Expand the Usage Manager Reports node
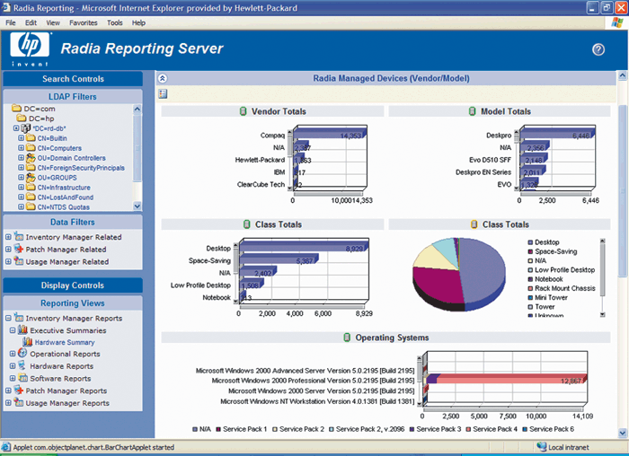 pos(8,403)
